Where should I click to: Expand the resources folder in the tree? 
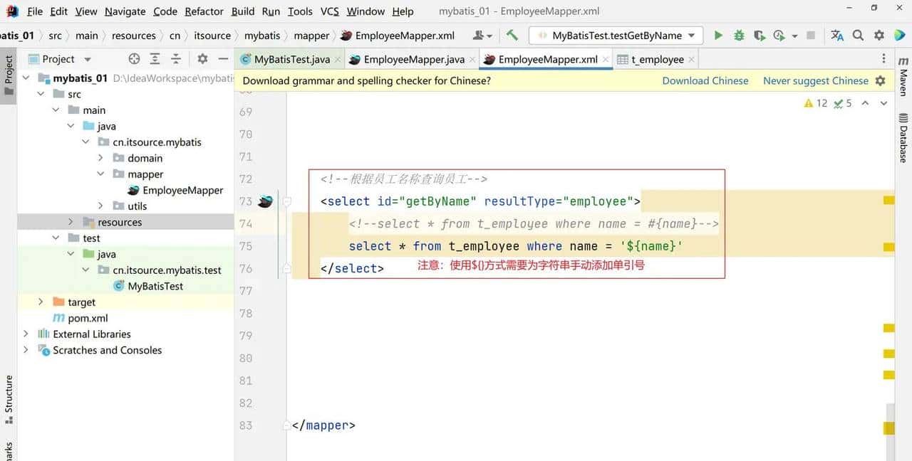tap(71, 222)
